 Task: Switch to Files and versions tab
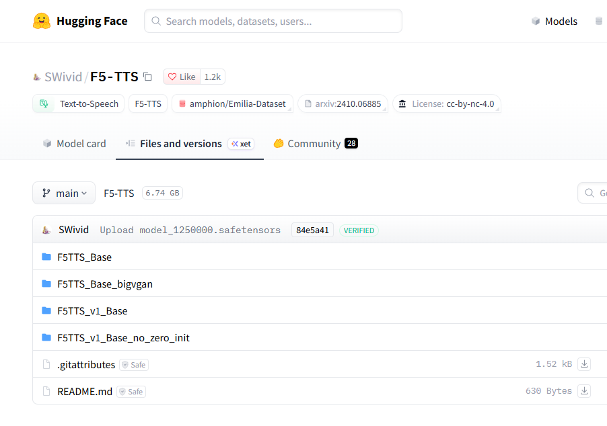[x=190, y=143]
